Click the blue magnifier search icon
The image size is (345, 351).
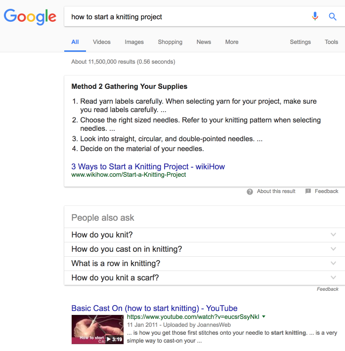click(x=333, y=17)
